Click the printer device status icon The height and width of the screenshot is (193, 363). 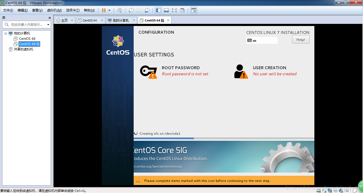pos(335,191)
